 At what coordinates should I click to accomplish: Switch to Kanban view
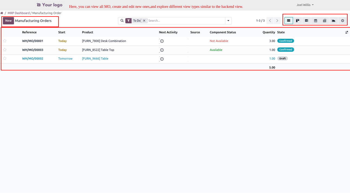point(297,21)
